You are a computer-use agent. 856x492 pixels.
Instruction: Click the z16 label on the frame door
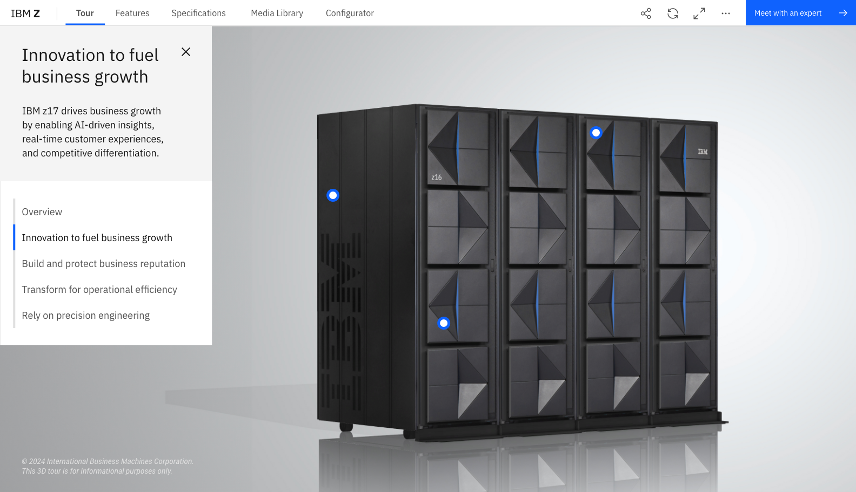click(x=437, y=177)
